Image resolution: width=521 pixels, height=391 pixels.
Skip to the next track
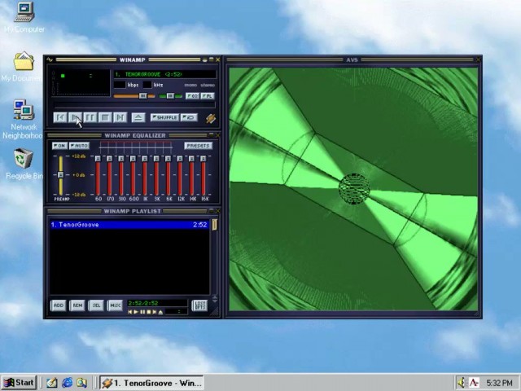(120, 118)
